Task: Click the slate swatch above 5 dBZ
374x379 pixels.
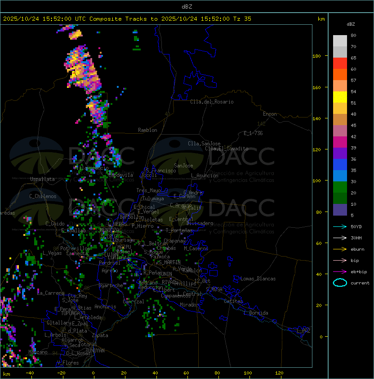Action: pyautogui.click(x=340, y=210)
